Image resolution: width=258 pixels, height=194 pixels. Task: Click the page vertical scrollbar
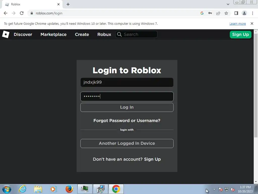coord(256,86)
